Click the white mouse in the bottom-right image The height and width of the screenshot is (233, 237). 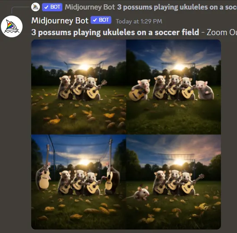(x=142, y=193)
